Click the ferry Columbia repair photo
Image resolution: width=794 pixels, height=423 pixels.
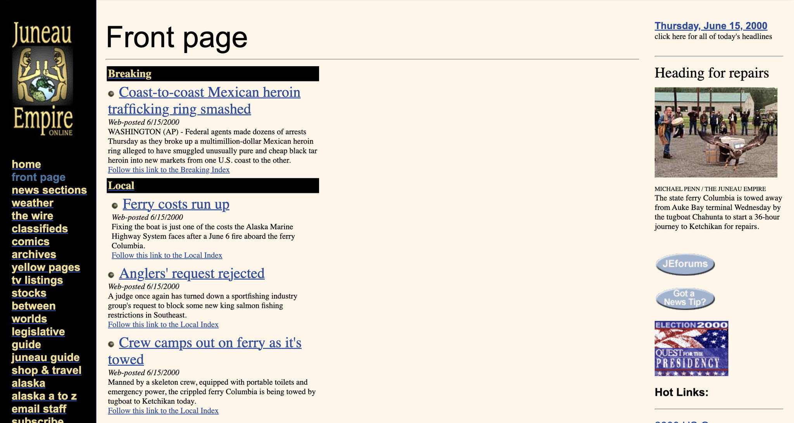pos(715,132)
